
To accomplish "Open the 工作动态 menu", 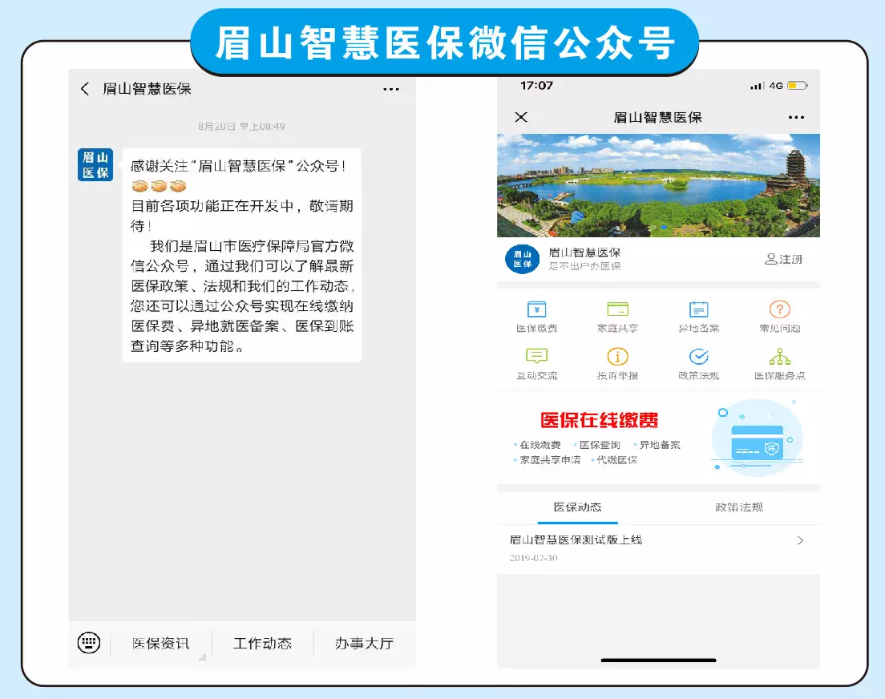I will [x=262, y=643].
